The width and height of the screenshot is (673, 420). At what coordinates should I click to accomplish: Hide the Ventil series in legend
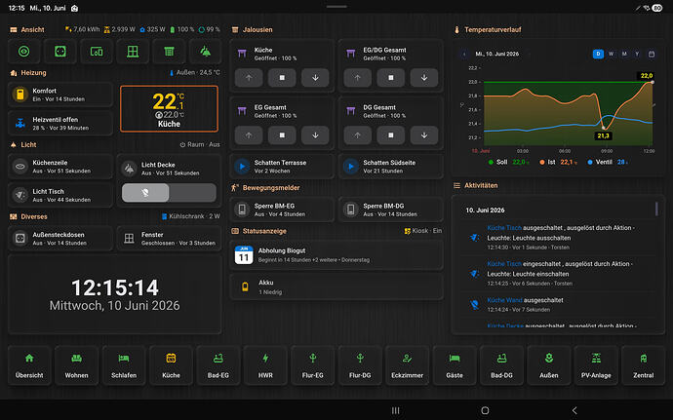pos(608,162)
